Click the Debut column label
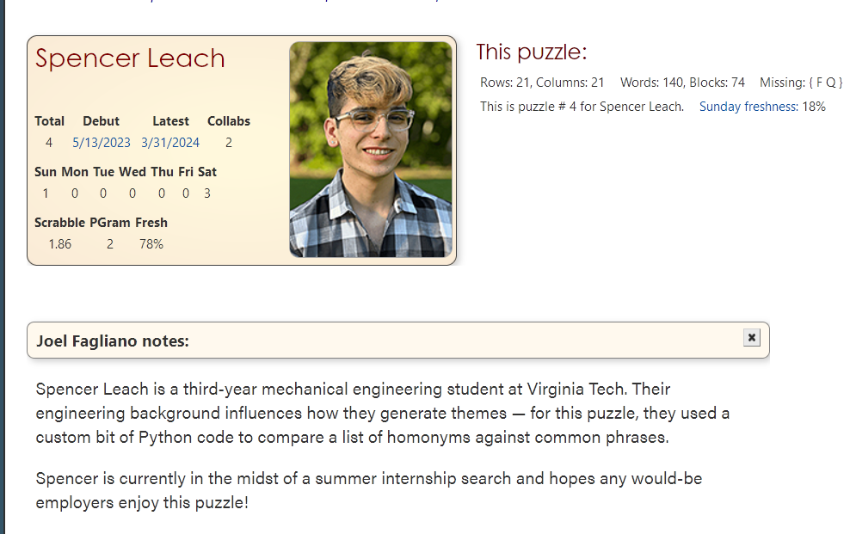The image size is (850, 534). click(x=101, y=121)
